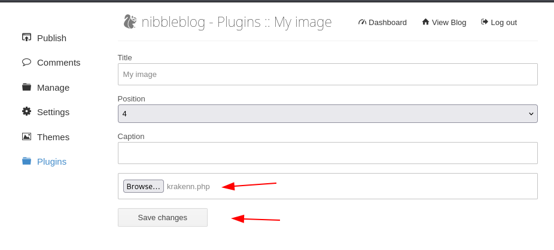Click into the Caption input field

[327, 153]
